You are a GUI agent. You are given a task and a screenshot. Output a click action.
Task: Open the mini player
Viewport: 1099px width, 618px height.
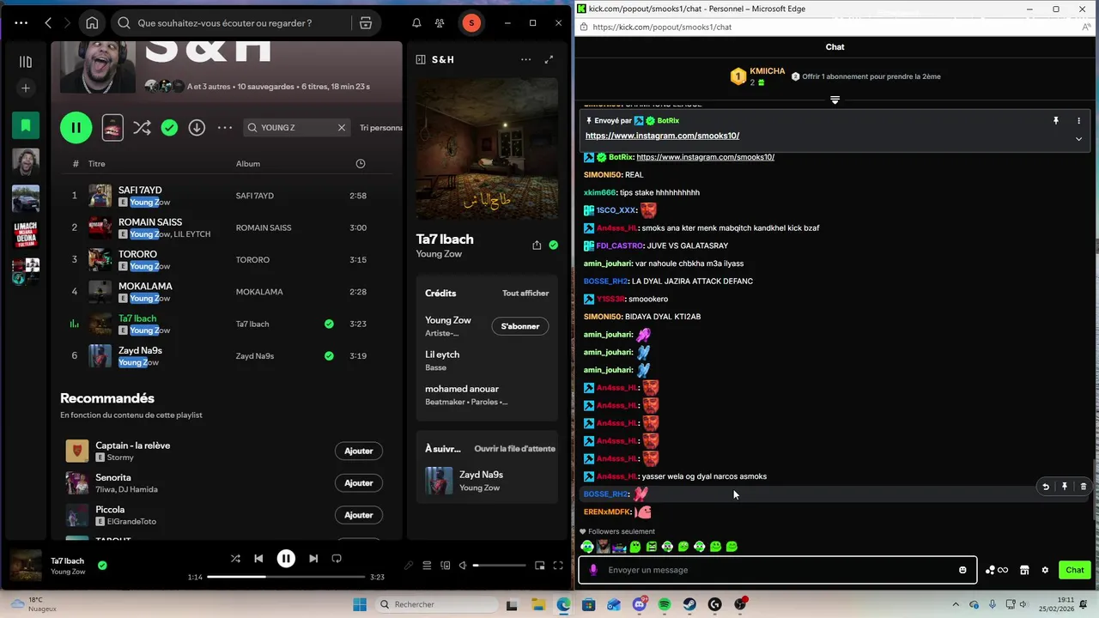point(540,566)
